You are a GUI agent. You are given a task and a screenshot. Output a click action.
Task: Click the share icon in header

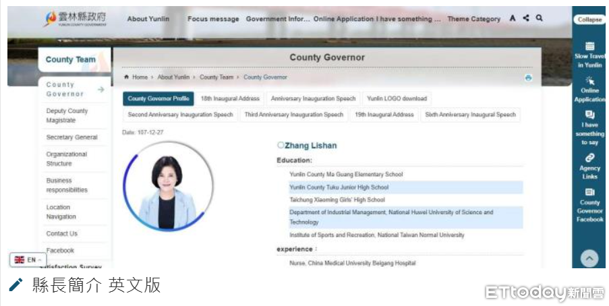point(526,18)
